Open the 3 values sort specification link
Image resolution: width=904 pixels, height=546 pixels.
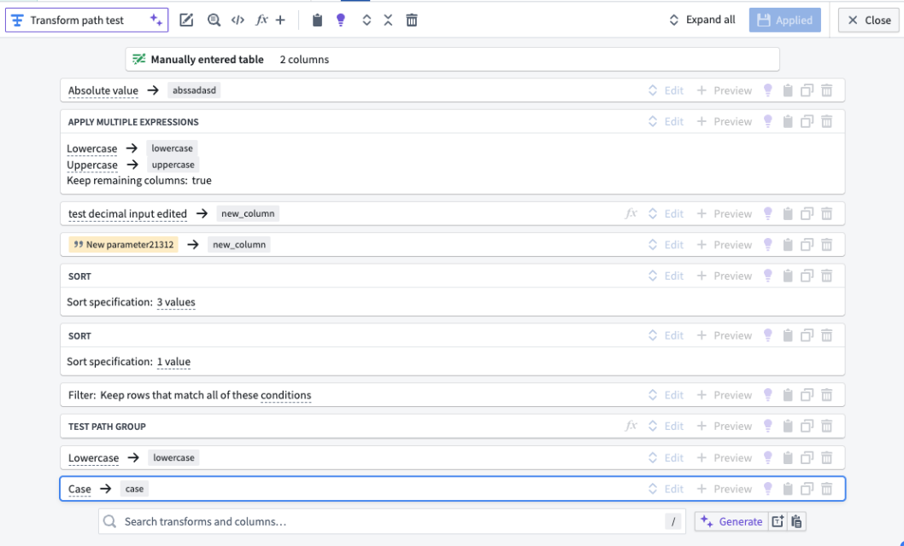point(176,302)
